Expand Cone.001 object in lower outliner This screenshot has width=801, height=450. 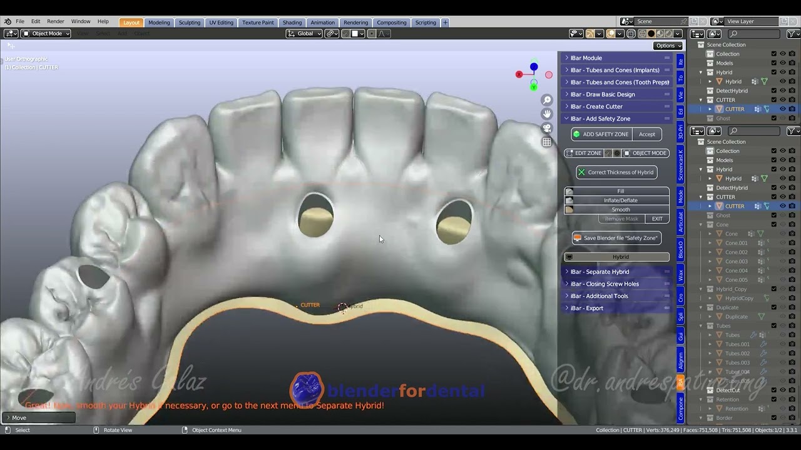[710, 243]
